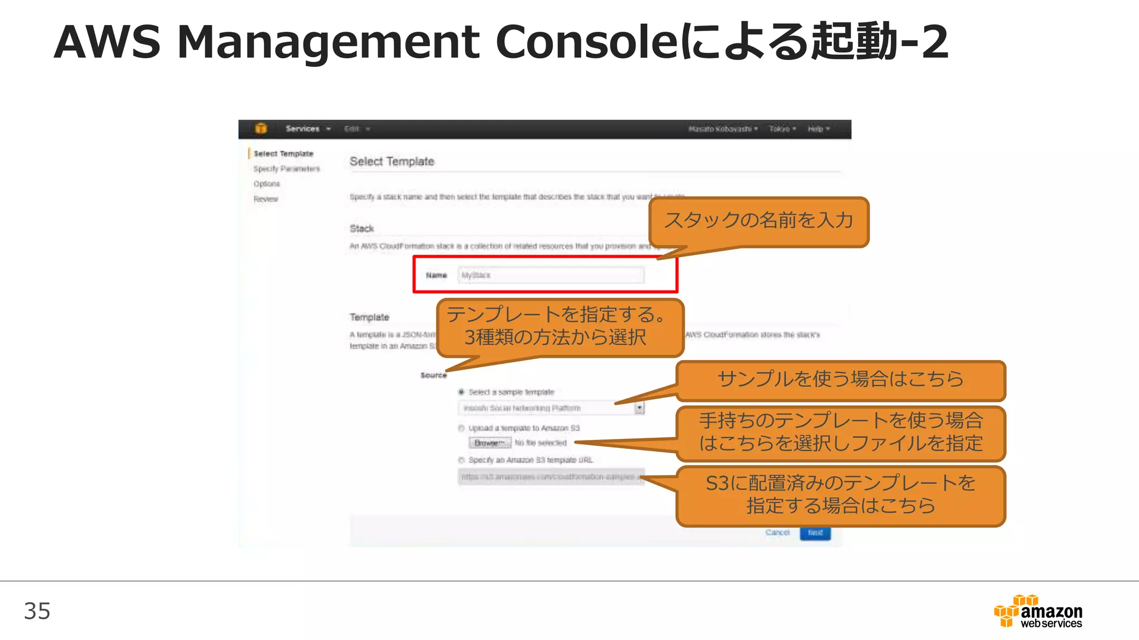Open the sample template dropdown list
This screenshot has height=640, width=1139.
pyautogui.click(x=551, y=408)
